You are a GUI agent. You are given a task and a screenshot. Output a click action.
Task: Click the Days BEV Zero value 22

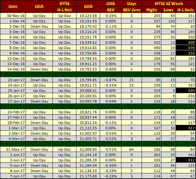[x=132, y=85]
